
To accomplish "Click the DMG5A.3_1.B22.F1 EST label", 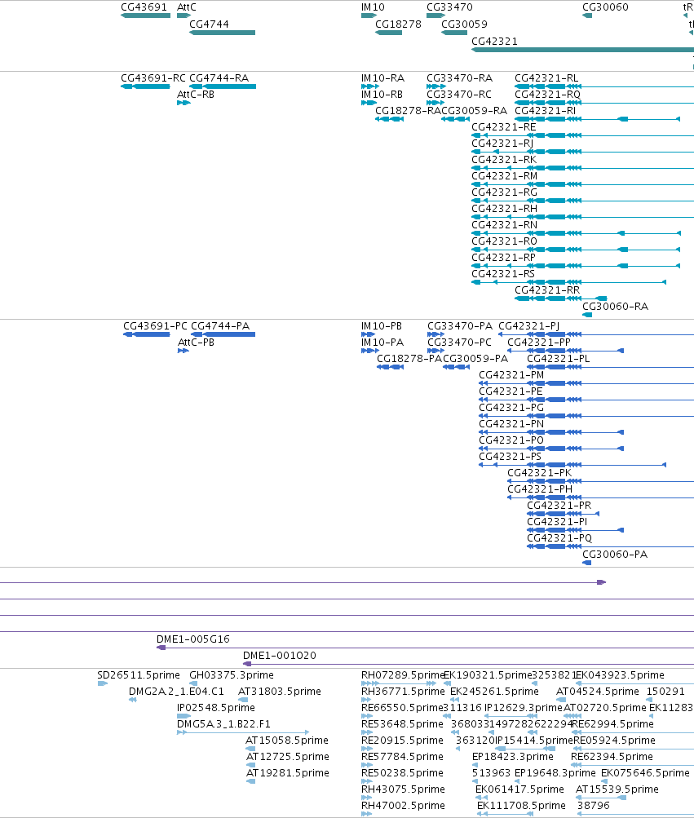I will 223,724.
